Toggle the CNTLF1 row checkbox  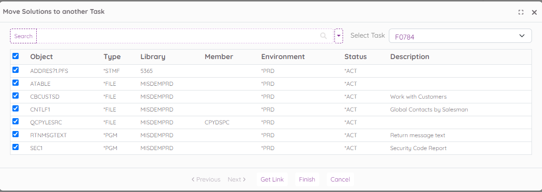click(x=16, y=109)
